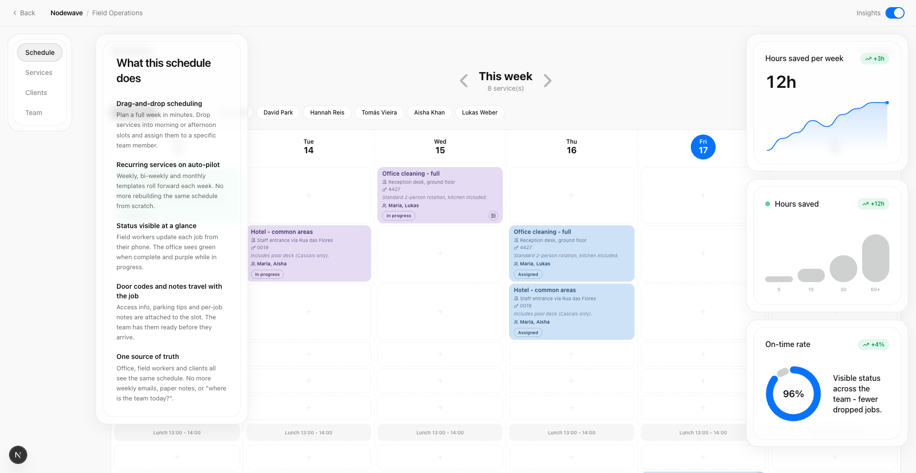Click the endpoint on Hours saved line chart
916x473 pixels.
887,103
